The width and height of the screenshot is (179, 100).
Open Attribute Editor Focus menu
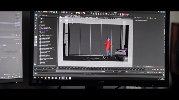click(142, 18)
